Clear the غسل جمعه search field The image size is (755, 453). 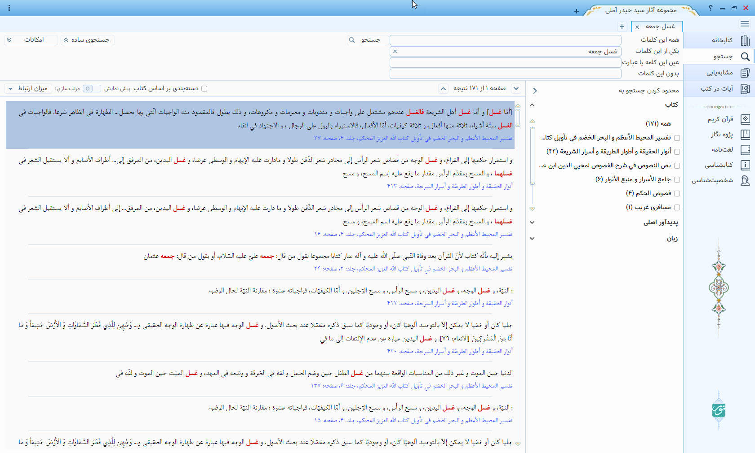[395, 52]
